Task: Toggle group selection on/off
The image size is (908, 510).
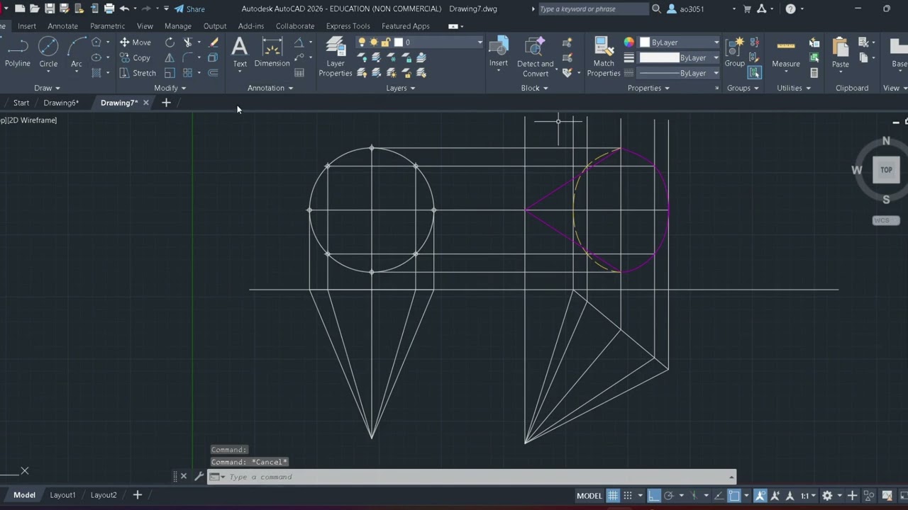Action: point(754,73)
